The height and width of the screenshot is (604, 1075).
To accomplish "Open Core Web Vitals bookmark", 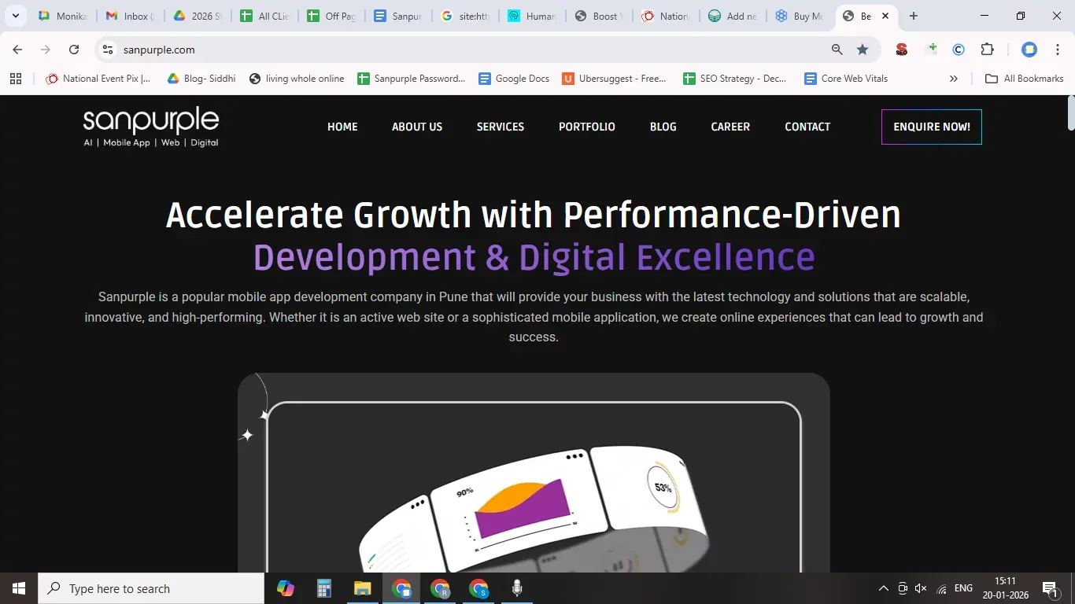I will coord(846,79).
